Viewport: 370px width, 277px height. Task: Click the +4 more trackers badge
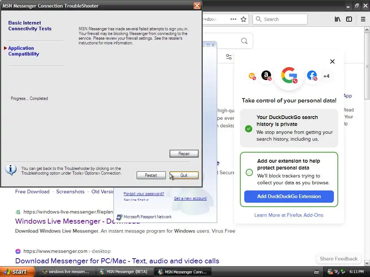(x=326, y=76)
